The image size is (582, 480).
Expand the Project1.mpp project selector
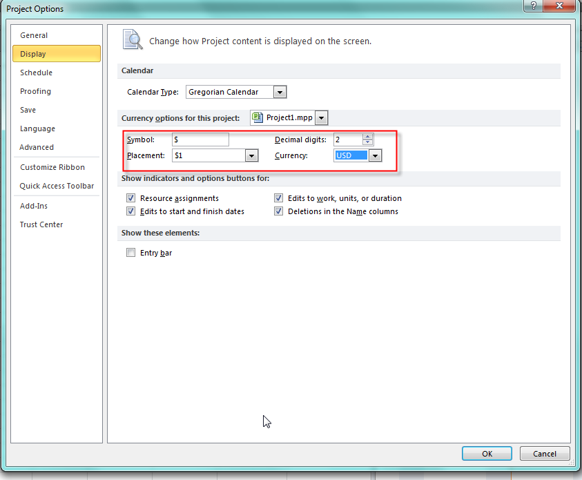coord(322,118)
